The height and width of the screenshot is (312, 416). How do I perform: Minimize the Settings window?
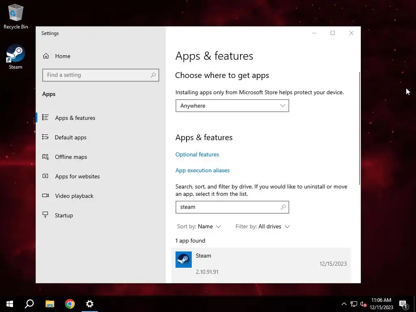314,33
